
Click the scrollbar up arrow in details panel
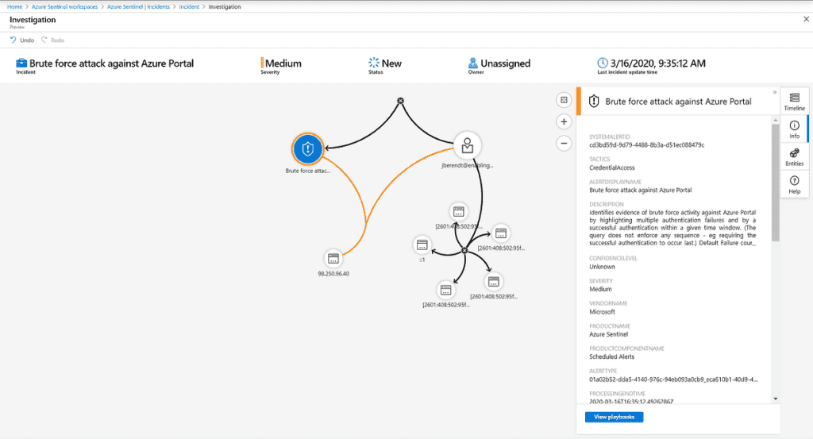(775, 120)
